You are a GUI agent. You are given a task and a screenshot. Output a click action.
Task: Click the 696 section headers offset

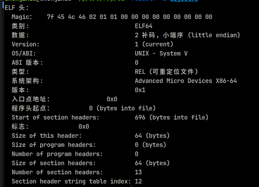[x=140, y=117]
